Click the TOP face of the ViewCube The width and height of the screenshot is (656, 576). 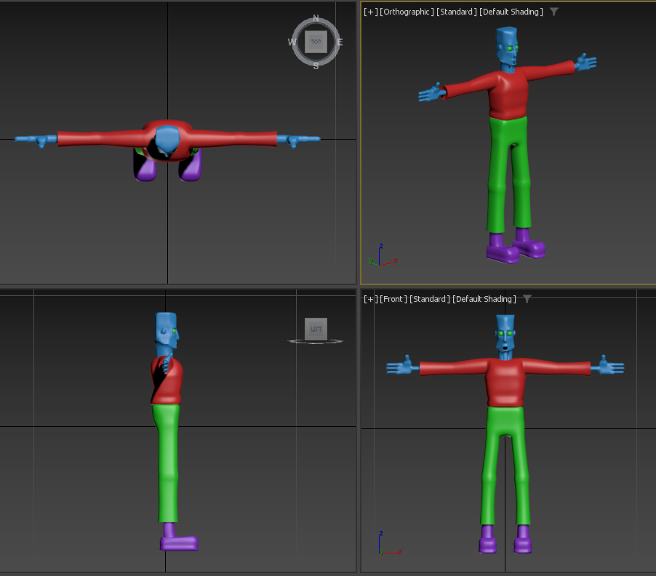click(316, 42)
